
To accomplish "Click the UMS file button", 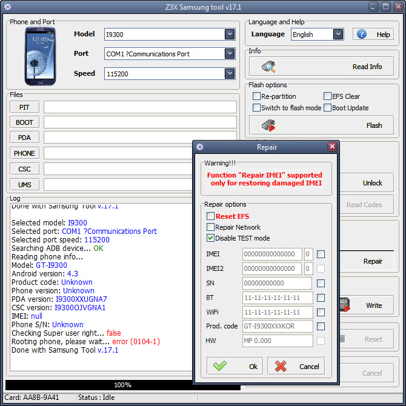I will point(25,185).
